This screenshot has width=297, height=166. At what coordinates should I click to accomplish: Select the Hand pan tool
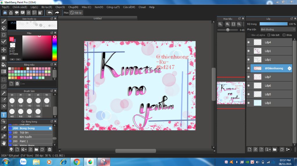[x=3, y=143]
